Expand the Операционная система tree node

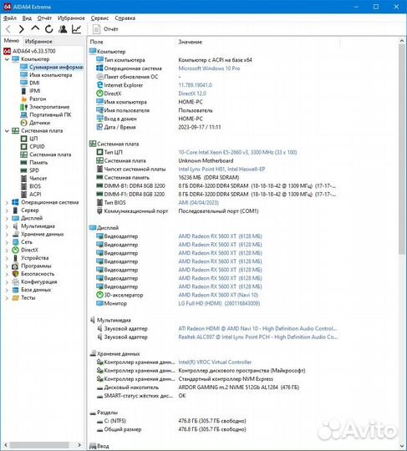click(7, 203)
